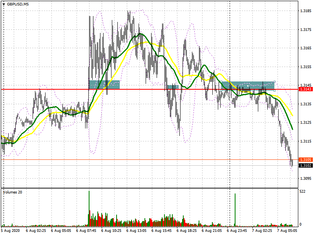Click the 1.3145 price scale value
Screen dimensions: 314x235
click(x=306, y=85)
